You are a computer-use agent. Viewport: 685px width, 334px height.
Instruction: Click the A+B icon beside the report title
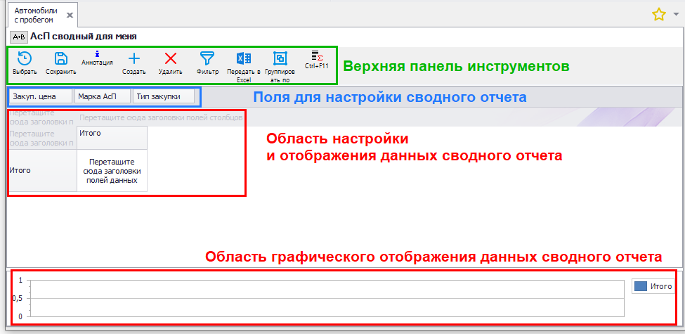(19, 36)
